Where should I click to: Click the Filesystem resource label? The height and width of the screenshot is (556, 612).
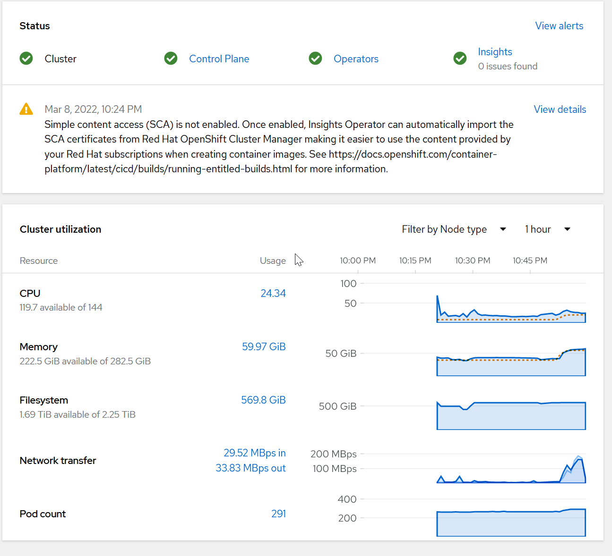tap(44, 400)
